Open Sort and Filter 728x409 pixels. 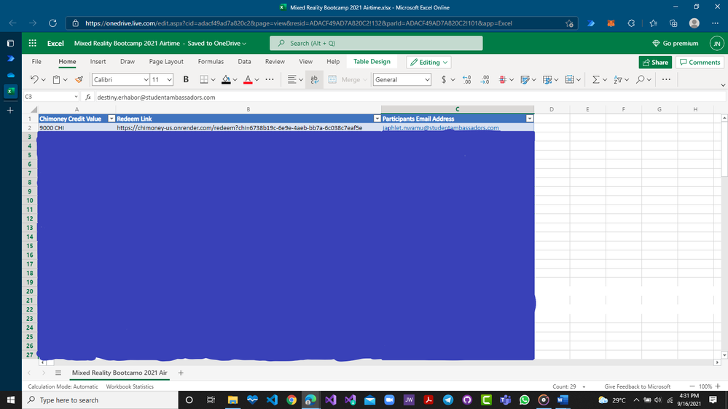[617, 79]
